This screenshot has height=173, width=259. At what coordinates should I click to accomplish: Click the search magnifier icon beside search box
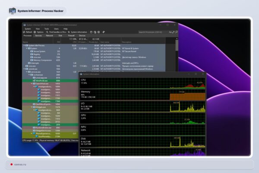click(177, 32)
